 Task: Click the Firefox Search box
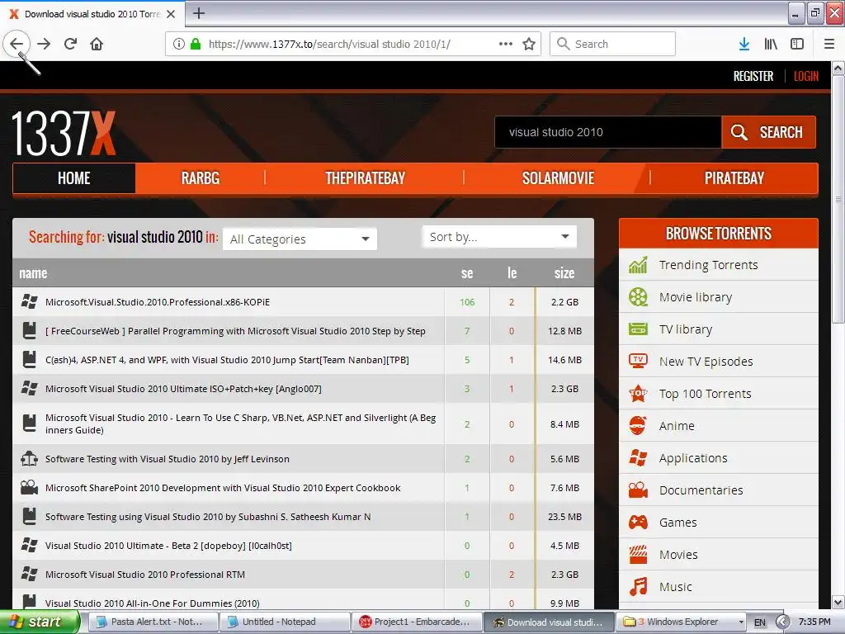[612, 44]
